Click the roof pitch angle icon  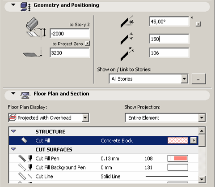127,22
